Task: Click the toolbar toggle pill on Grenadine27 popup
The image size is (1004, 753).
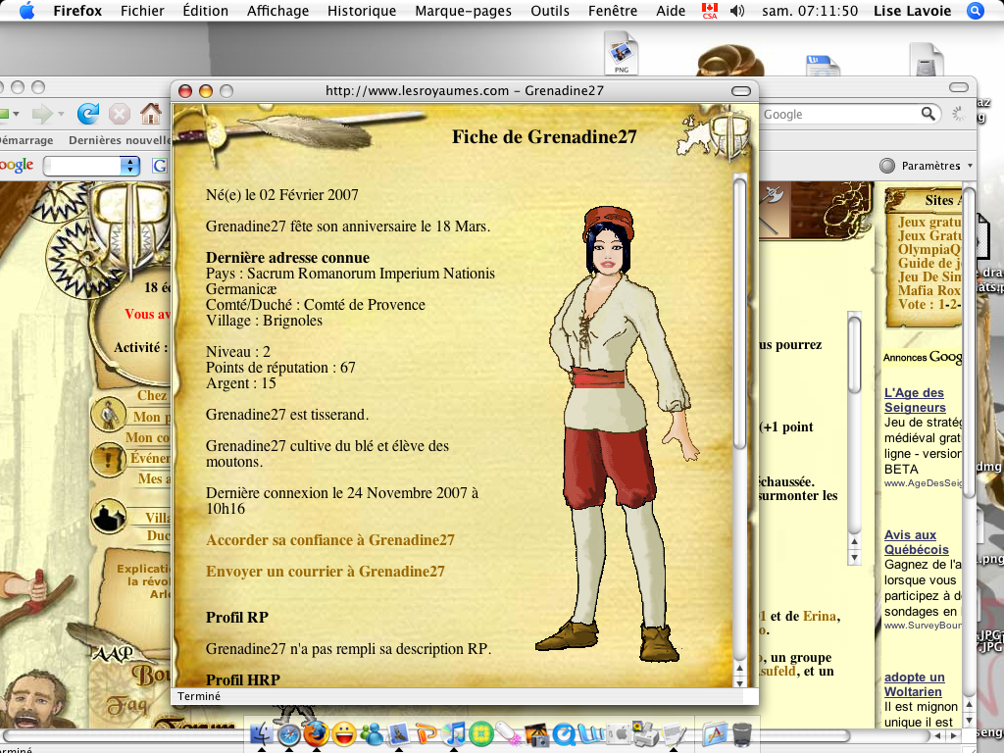Action: [741, 91]
